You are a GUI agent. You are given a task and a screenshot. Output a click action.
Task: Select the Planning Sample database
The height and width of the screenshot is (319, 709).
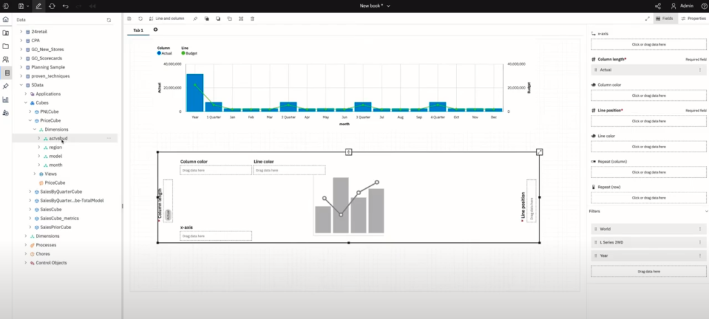(48, 67)
